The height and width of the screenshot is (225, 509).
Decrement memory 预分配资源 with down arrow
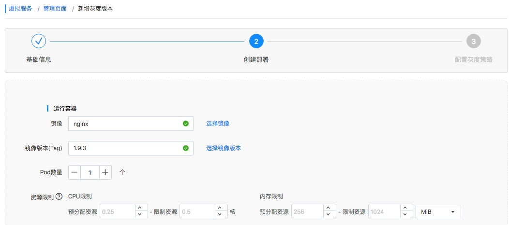pyautogui.click(x=329, y=216)
